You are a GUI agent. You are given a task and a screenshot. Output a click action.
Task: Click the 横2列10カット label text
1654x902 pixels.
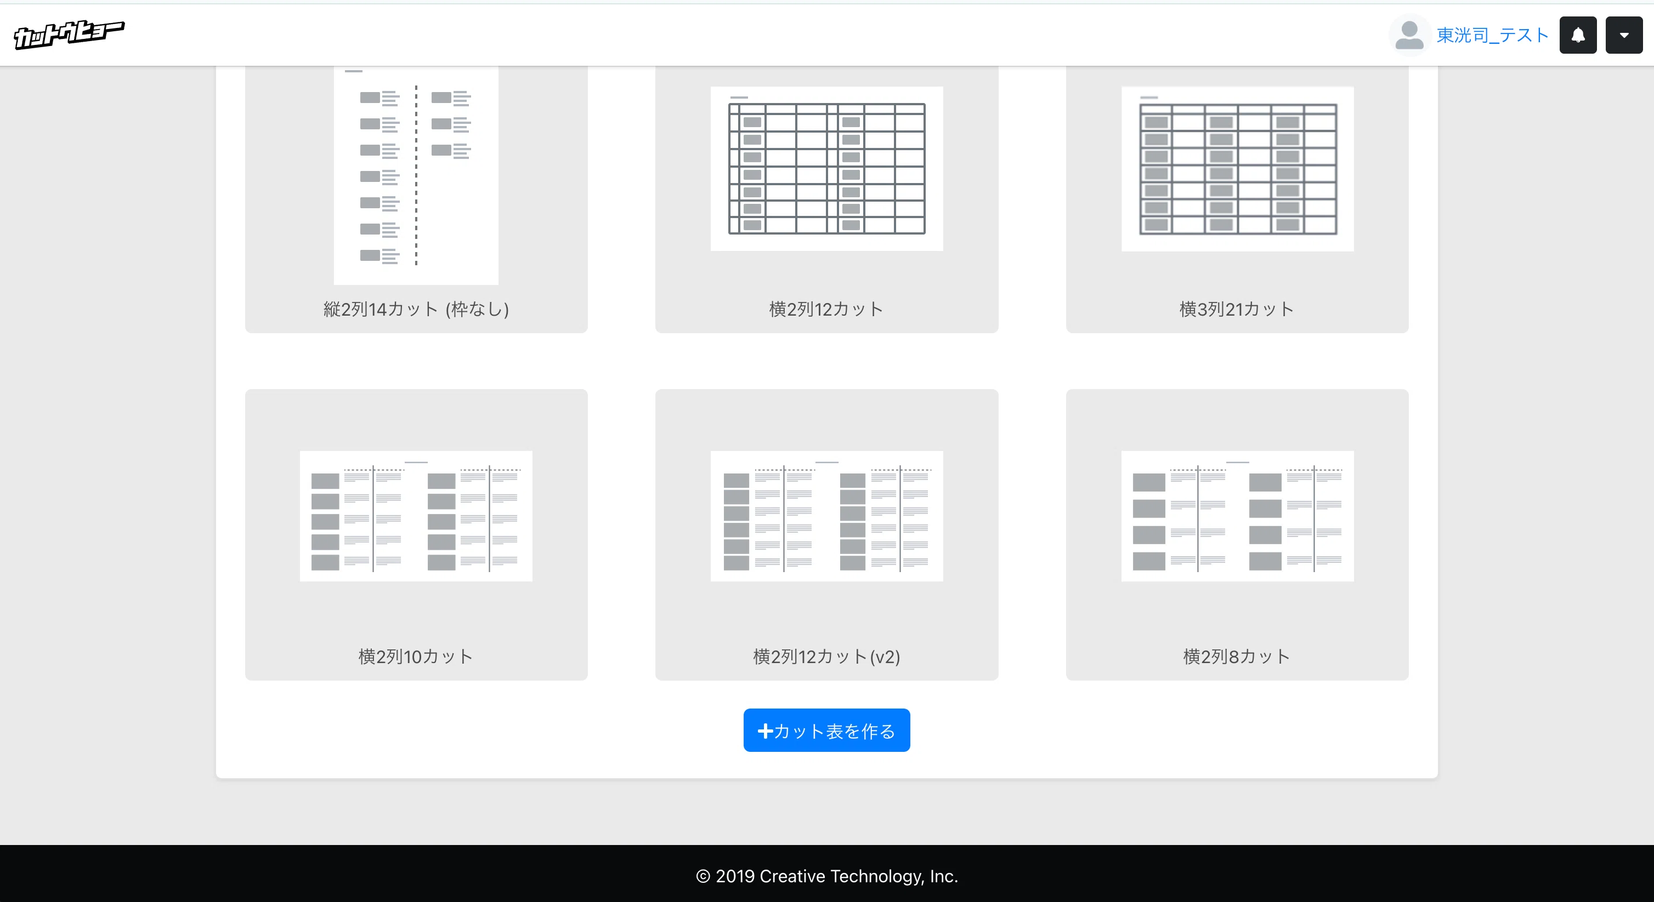(416, 656)
